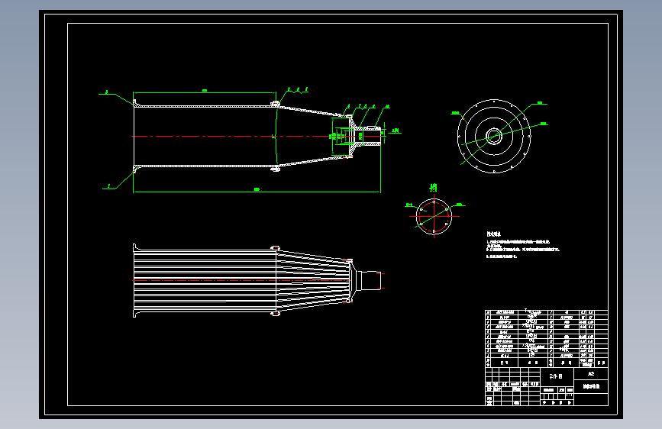Select the small red bolt-circle section view

pyautogui.click(x=434, y=217)
